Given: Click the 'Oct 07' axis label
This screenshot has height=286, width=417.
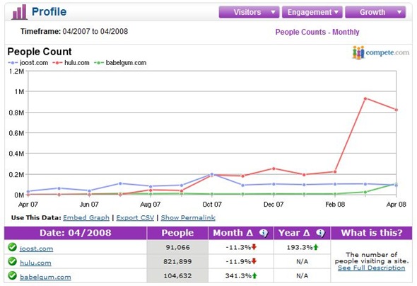Looking at the screenshot, I should click(212, 205).
